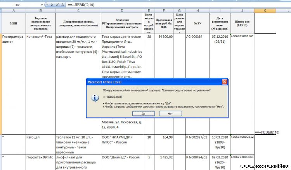Select cell ООО "Диамед" - Россия
The image size is (291, 170).
tap(122, 162)
